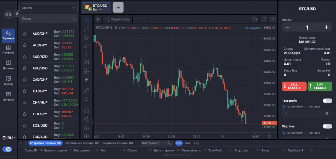The image size is (336, 159).
Task: Select the pitchfork drawing tool
Action: coord(87,37)
